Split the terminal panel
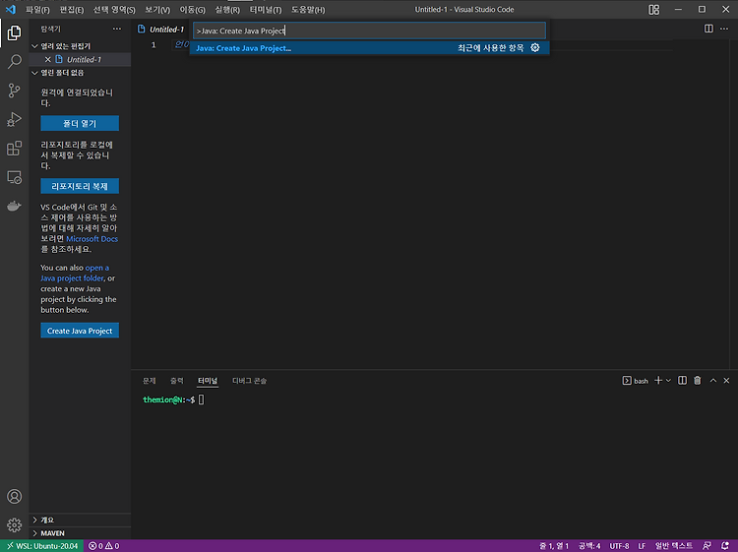 coord(682,380)
